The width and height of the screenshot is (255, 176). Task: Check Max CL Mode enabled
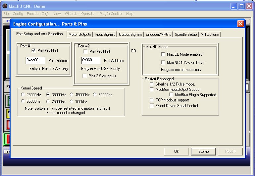163,54
